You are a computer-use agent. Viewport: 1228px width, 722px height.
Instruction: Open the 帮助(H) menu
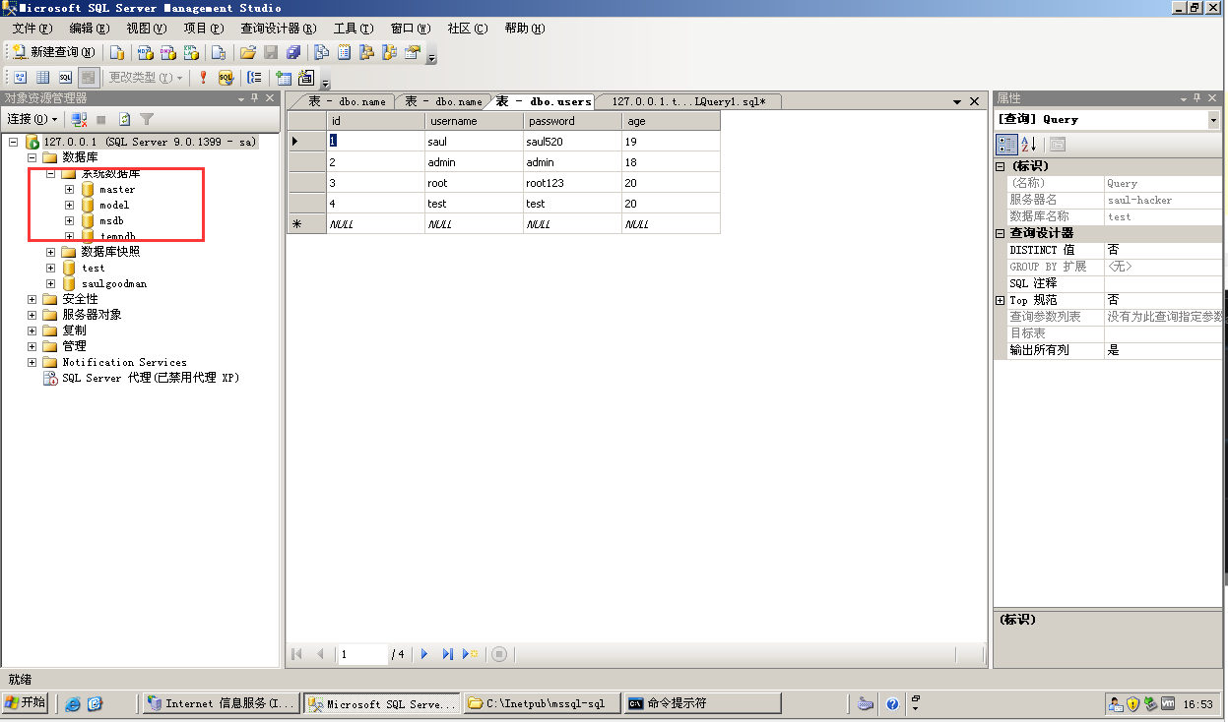tap(525, 29)
